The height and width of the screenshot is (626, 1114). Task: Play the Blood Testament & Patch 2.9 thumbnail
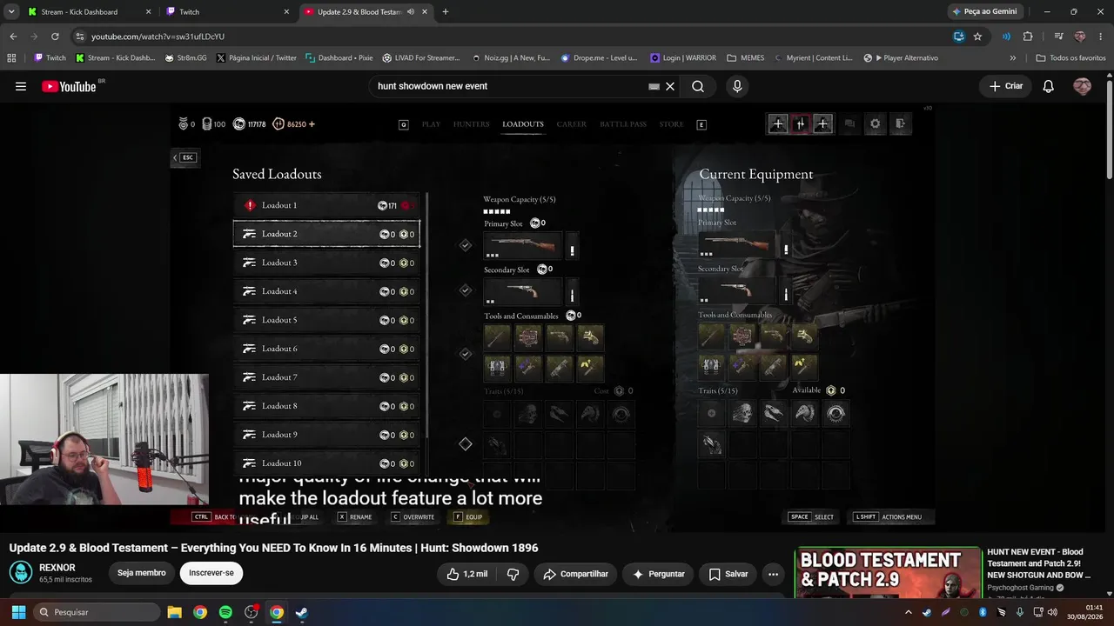(889, 572)
